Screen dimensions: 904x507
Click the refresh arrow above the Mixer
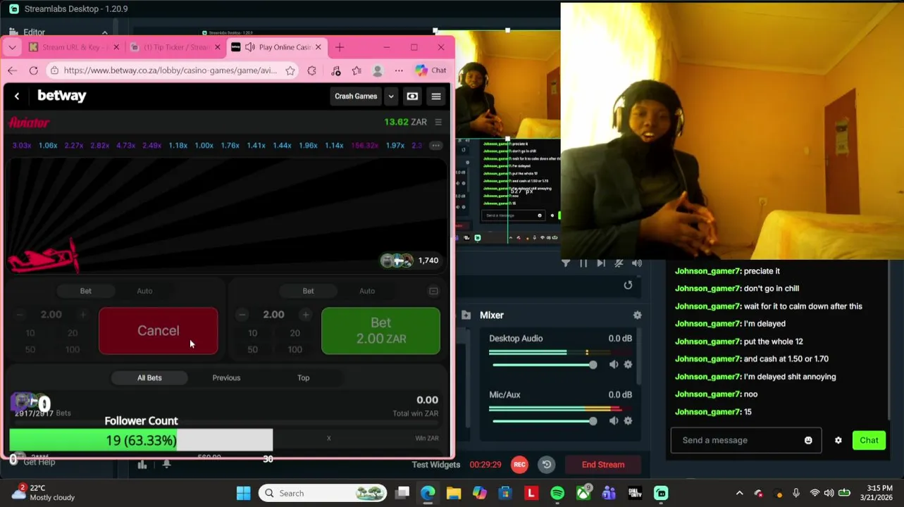(628, 285)
